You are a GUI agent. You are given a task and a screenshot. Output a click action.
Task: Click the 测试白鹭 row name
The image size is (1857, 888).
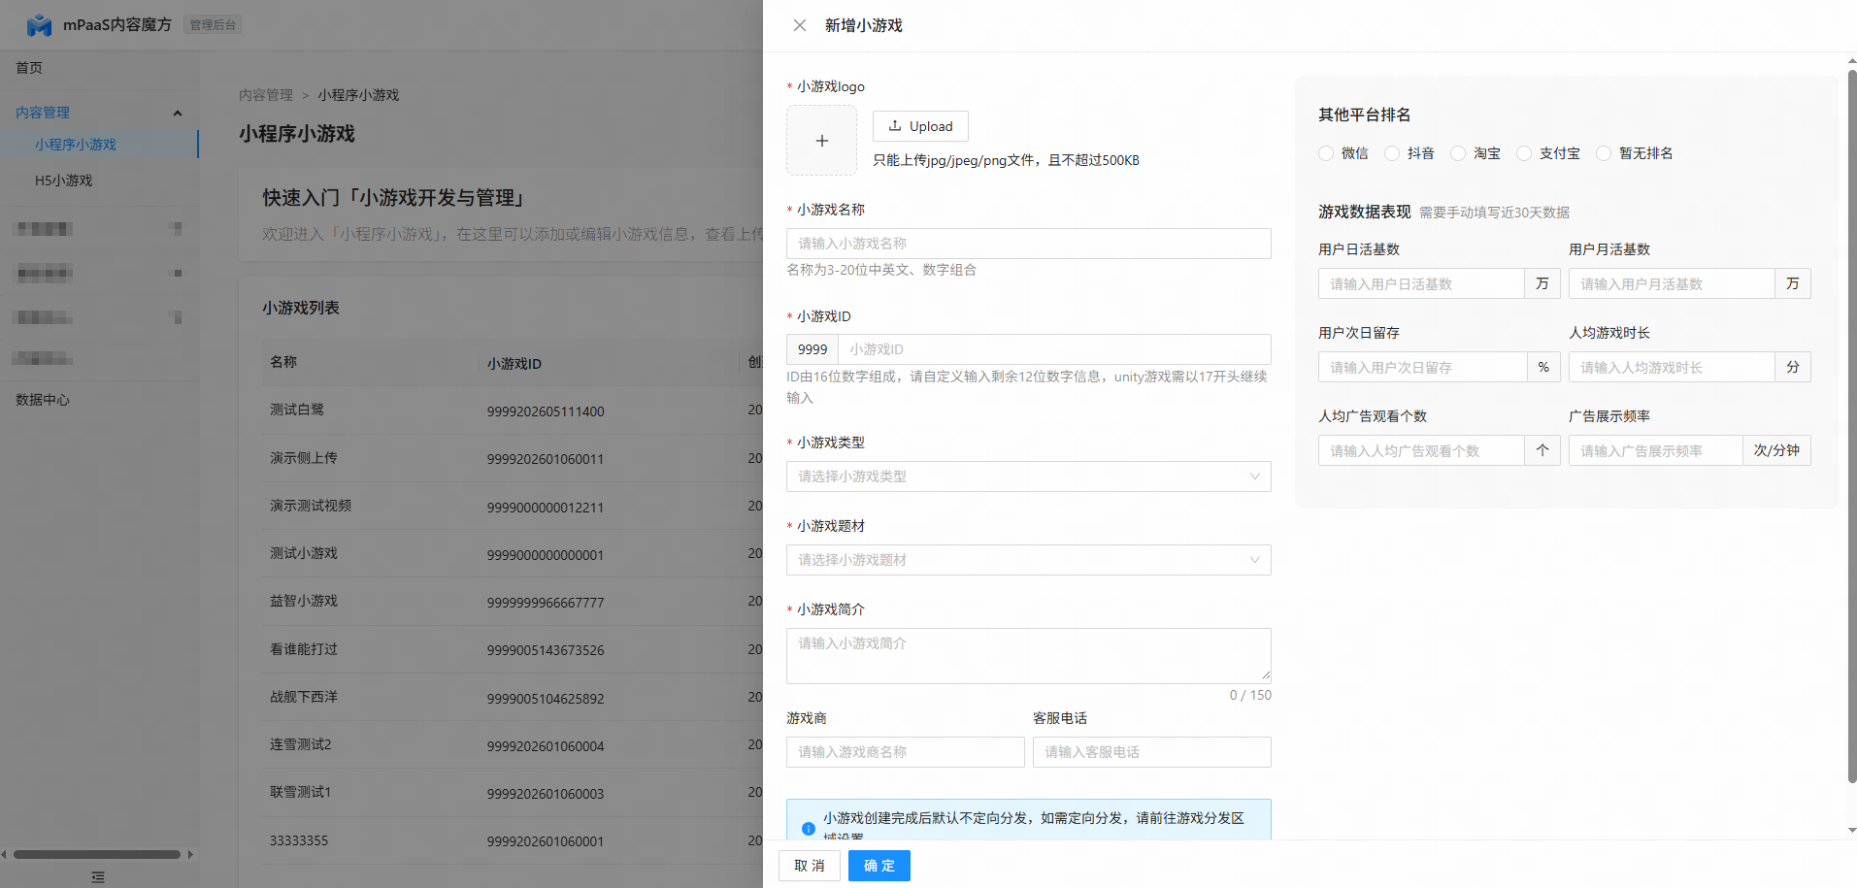pyautogui.click(x=297, y=410)
